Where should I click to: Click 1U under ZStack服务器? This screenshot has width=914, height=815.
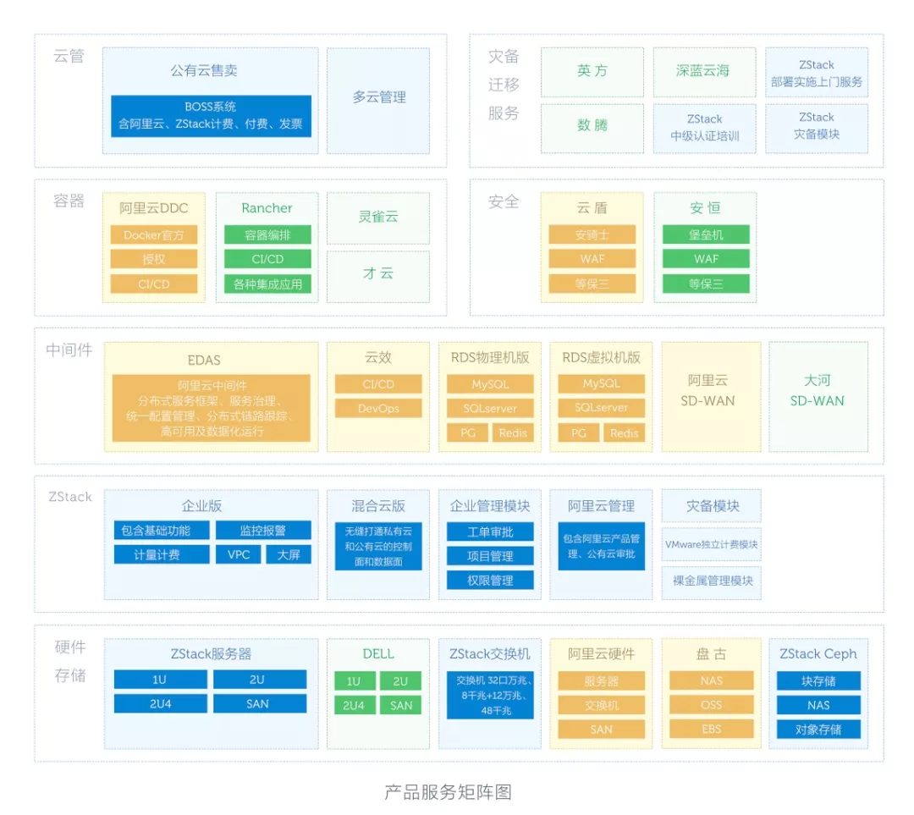[x=160, y=680]
